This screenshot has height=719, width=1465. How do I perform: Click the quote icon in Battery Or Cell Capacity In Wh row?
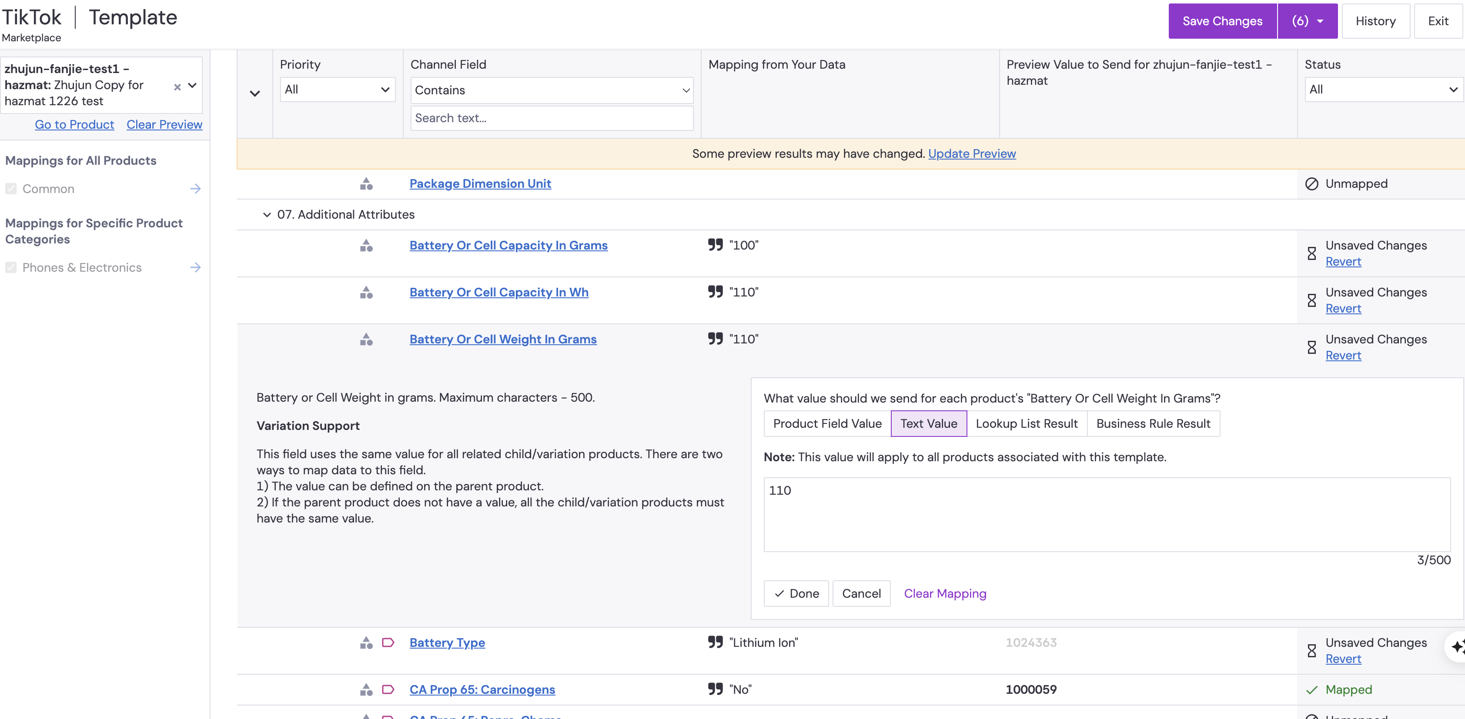(x=715, y=292)
